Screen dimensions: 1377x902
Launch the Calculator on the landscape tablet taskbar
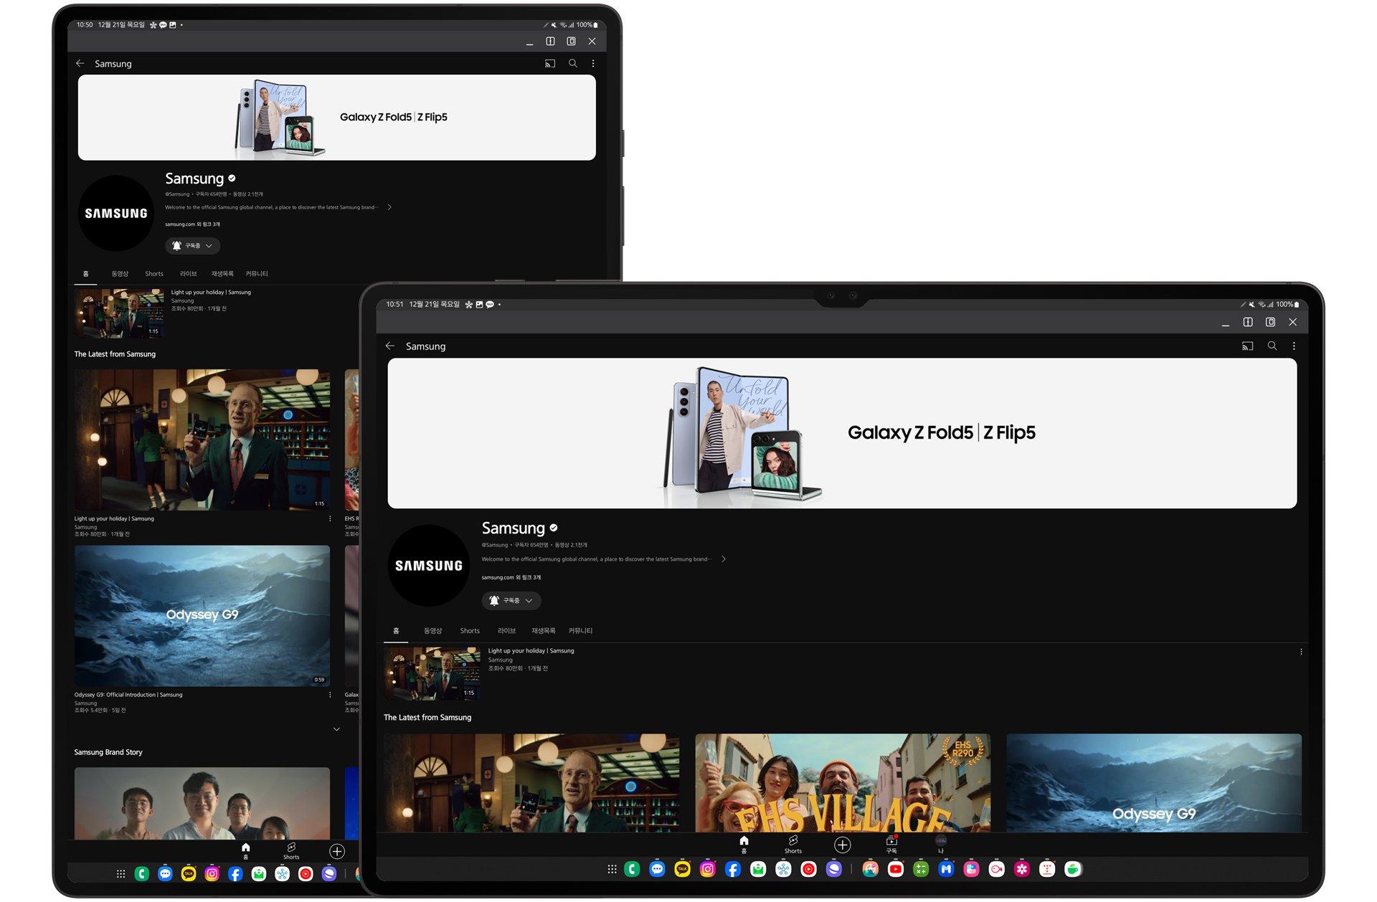coord(921,869)
